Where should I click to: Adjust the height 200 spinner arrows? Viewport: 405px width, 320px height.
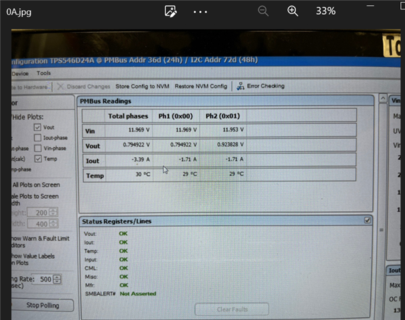pyautogui.click(x=53, y=213)
